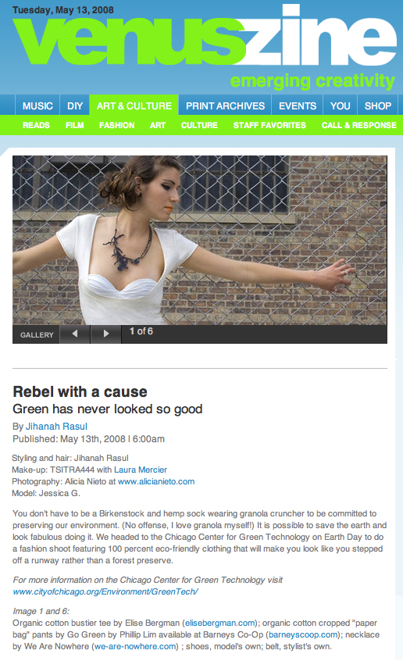This screenshot has width=403, height=668.
Task: Click the GALLERY label button
Action: (37, 335)
